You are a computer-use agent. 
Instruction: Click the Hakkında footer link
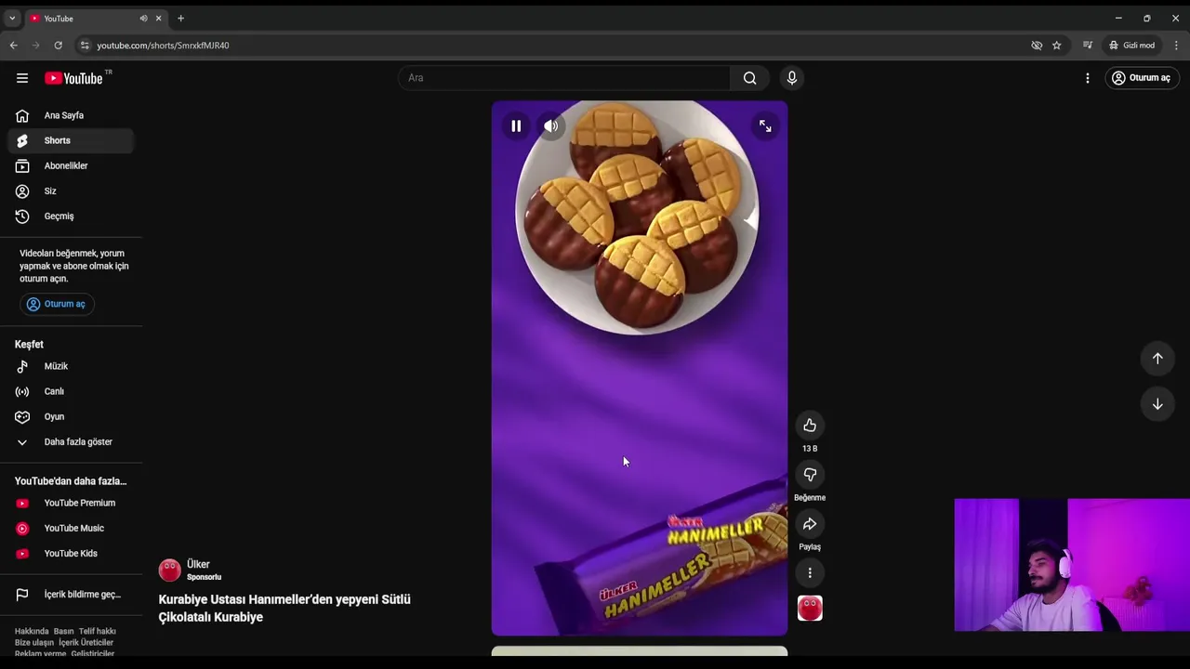(x=32, y=631)
